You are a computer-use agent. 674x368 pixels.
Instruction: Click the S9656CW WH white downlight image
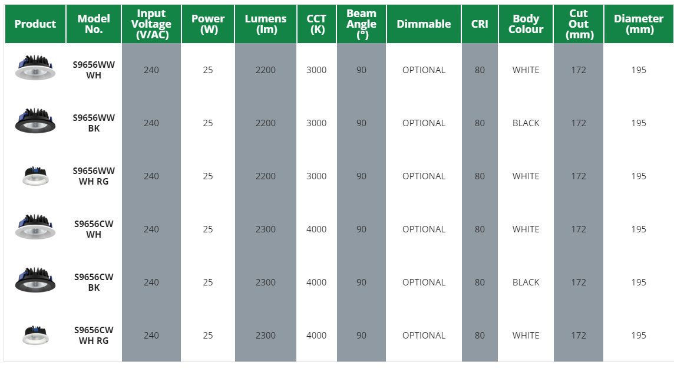(35, 228)
